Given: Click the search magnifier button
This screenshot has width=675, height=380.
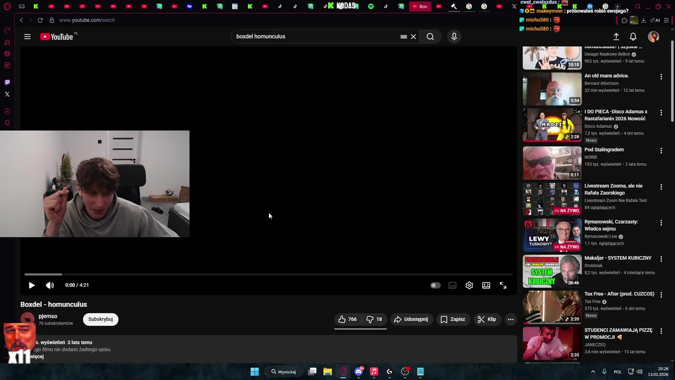Looking at the screenshot, I should click(430, 36).
